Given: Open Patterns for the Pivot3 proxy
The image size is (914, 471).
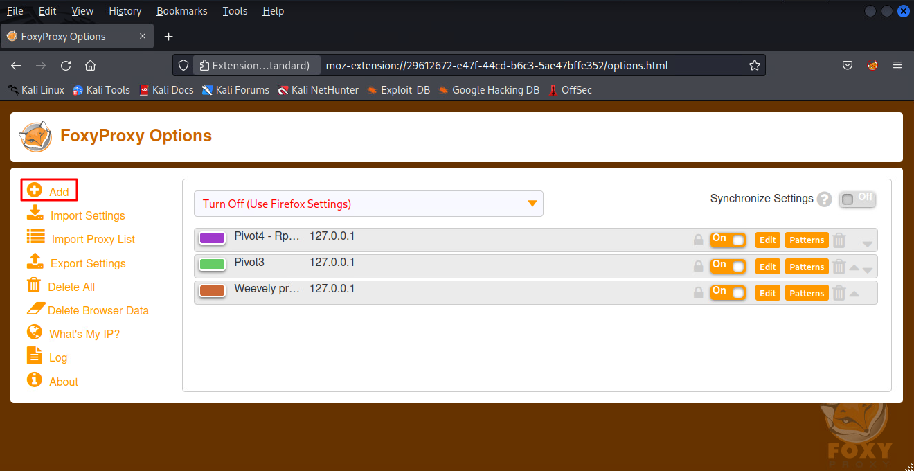Looking at the screenshot, I should click(807, 267).
